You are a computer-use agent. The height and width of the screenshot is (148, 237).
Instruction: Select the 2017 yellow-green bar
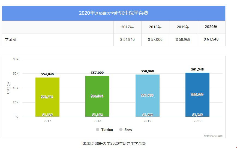pos(47,97)
